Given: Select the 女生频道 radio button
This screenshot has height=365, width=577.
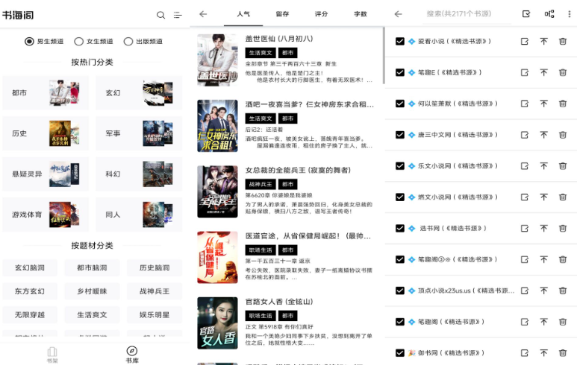Looking at the screenshot, I should tap(78, 42).
